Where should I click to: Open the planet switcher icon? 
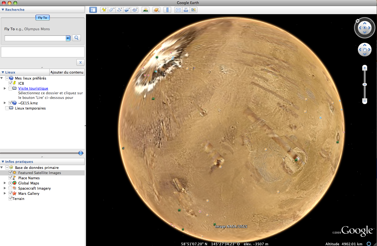156,10
